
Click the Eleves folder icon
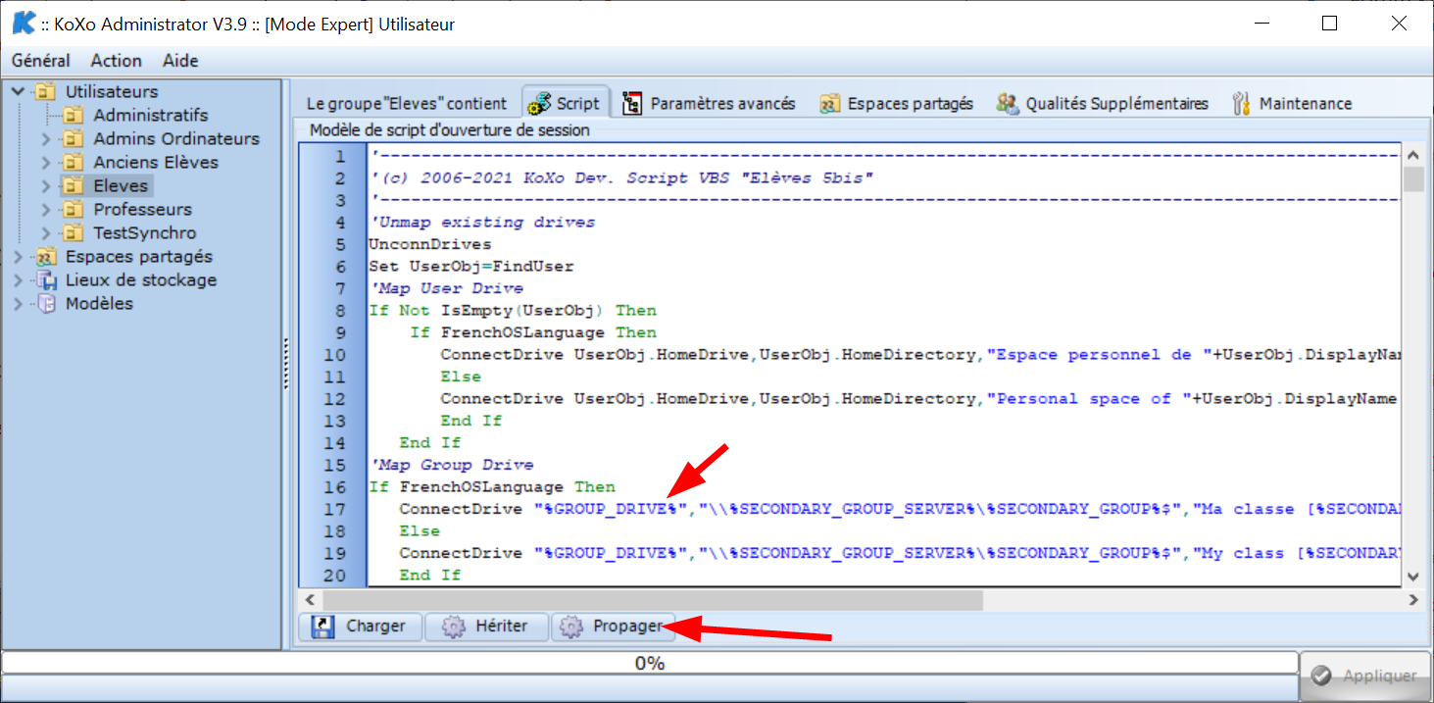click(x=74, y=185)
